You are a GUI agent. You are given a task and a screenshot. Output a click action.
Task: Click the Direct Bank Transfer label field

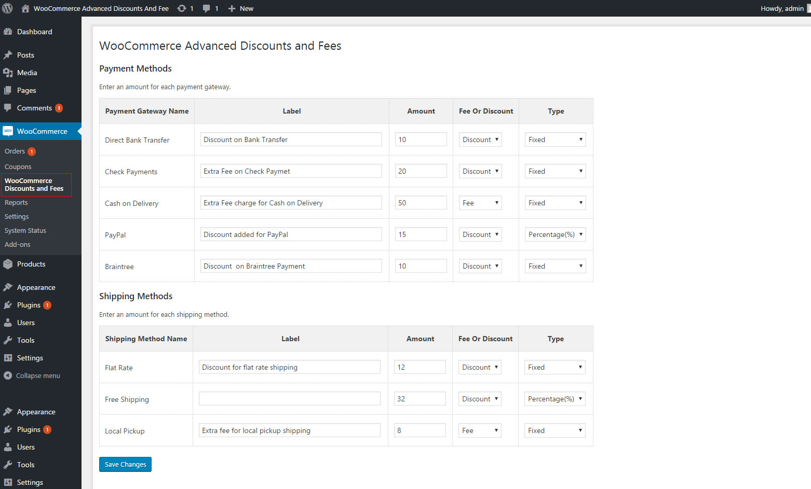point(291,139)
